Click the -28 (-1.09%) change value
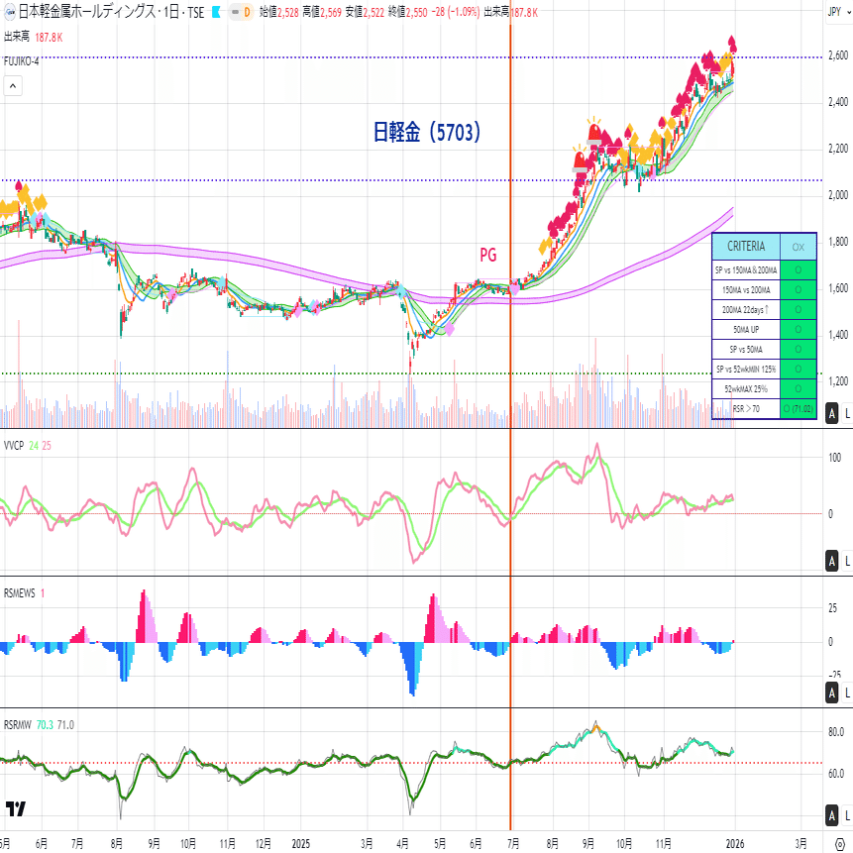The image size is (853, 853). [456, 12]
